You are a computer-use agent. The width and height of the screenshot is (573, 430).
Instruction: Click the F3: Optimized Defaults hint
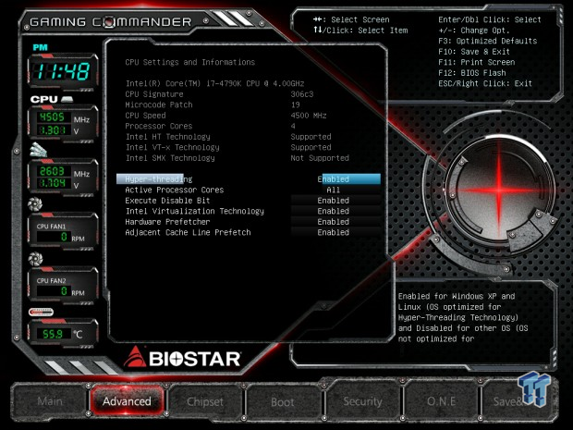[x=487, y=41]
